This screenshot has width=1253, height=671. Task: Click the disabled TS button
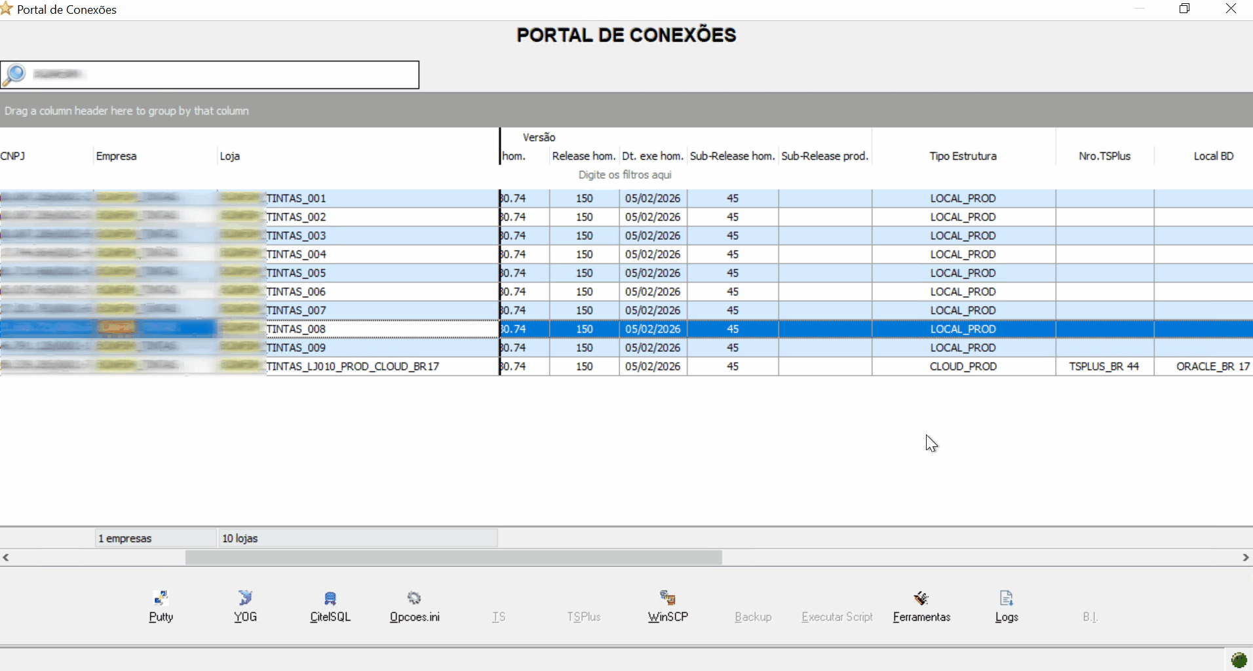(x=499, y=617)
